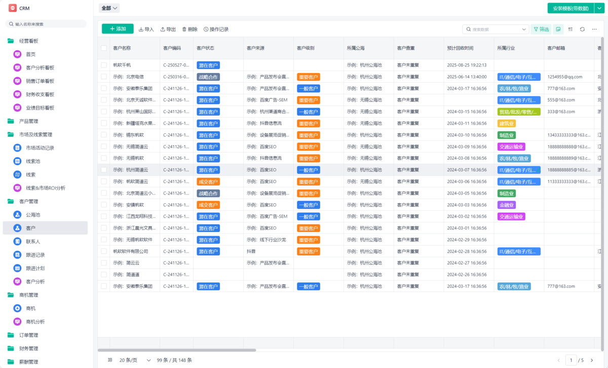Open 操作记录 history log
608x368 pixels.
click(216, 29)
